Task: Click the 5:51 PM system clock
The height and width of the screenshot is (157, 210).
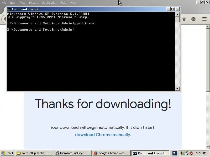Action: [201, 153]
